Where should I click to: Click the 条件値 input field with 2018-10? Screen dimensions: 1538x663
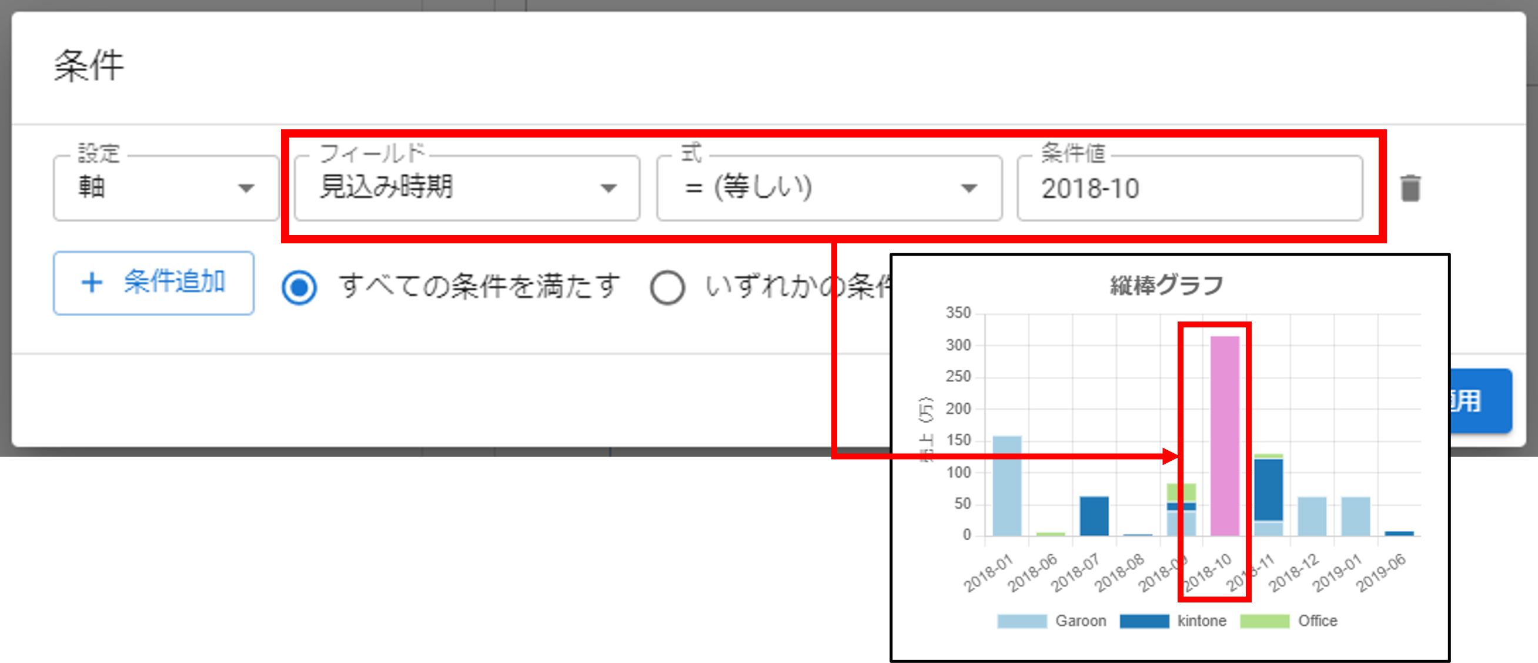1189,188
